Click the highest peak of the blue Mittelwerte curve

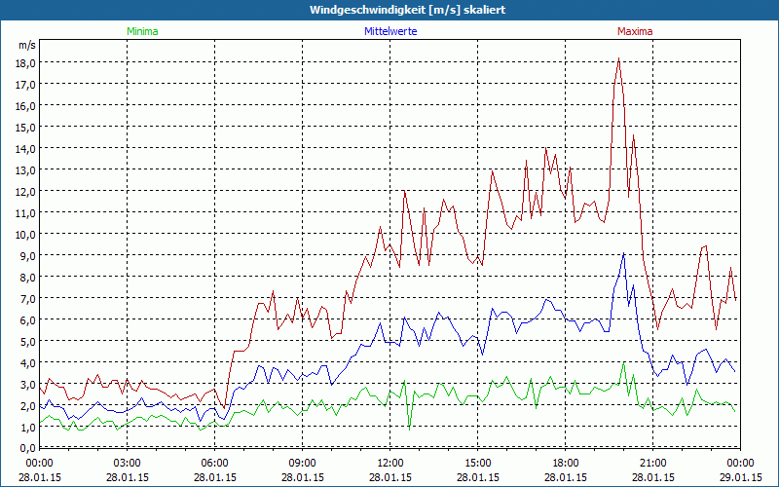[624, 253]
